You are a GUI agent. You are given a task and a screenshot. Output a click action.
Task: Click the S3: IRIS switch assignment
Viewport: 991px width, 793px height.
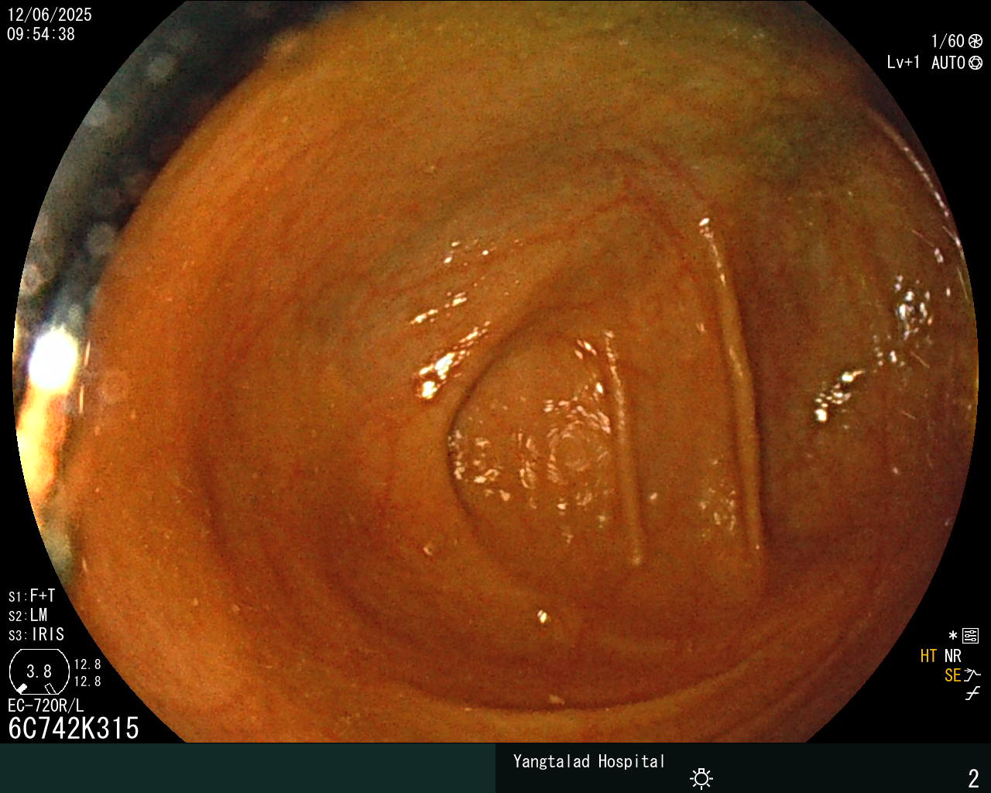36,634
